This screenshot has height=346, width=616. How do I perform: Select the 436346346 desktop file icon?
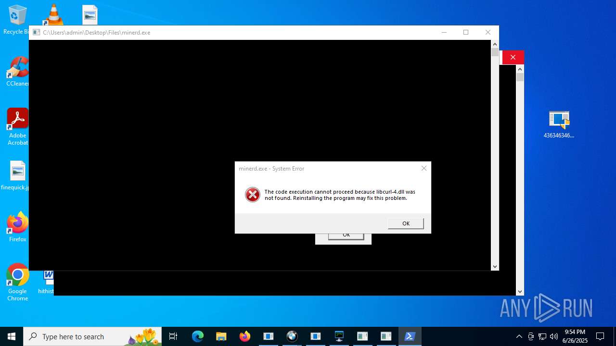(559, 125)
